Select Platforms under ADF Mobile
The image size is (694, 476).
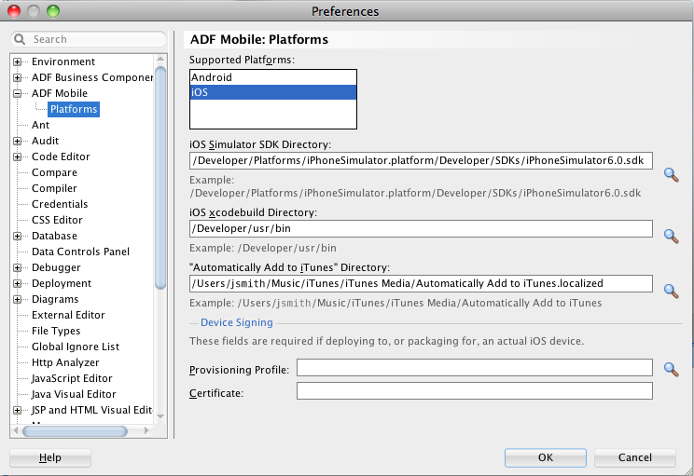click(74, 109)
